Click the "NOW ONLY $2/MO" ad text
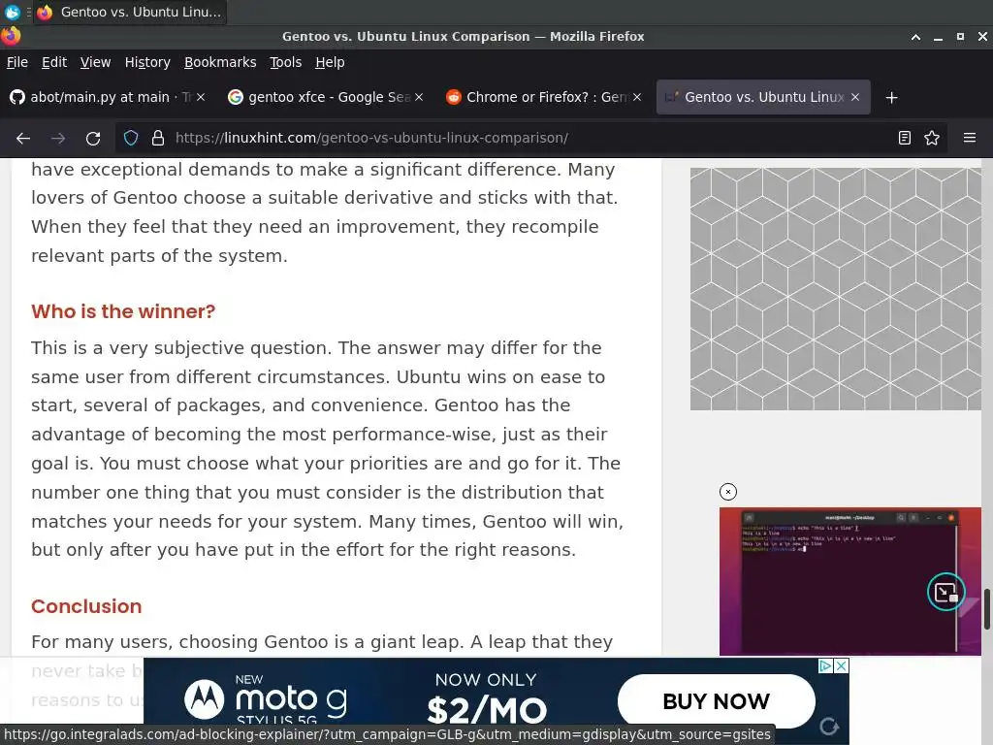 487,699
